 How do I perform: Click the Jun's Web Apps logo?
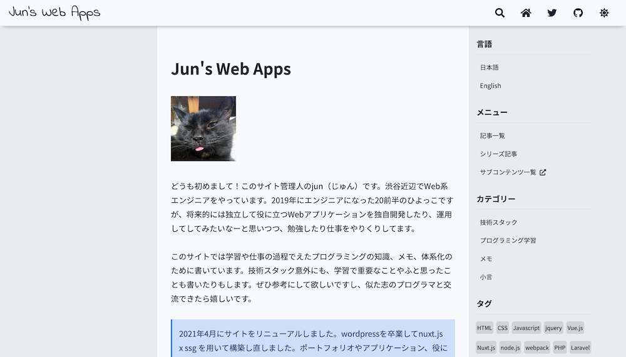[x=54, y=13]
